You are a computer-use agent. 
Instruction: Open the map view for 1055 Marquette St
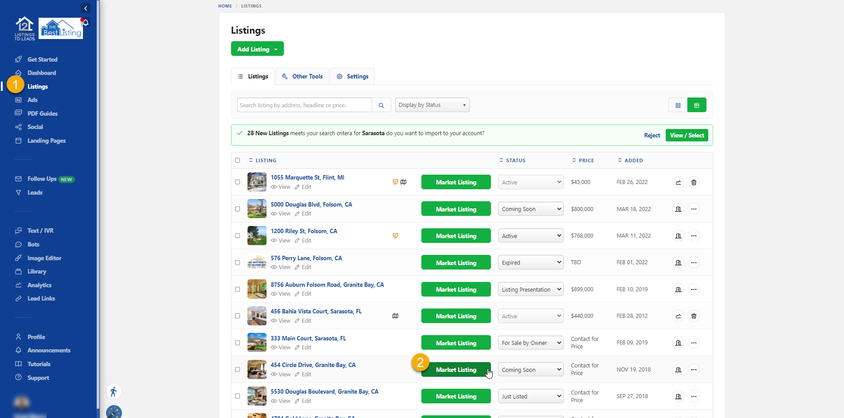point(404,182)
